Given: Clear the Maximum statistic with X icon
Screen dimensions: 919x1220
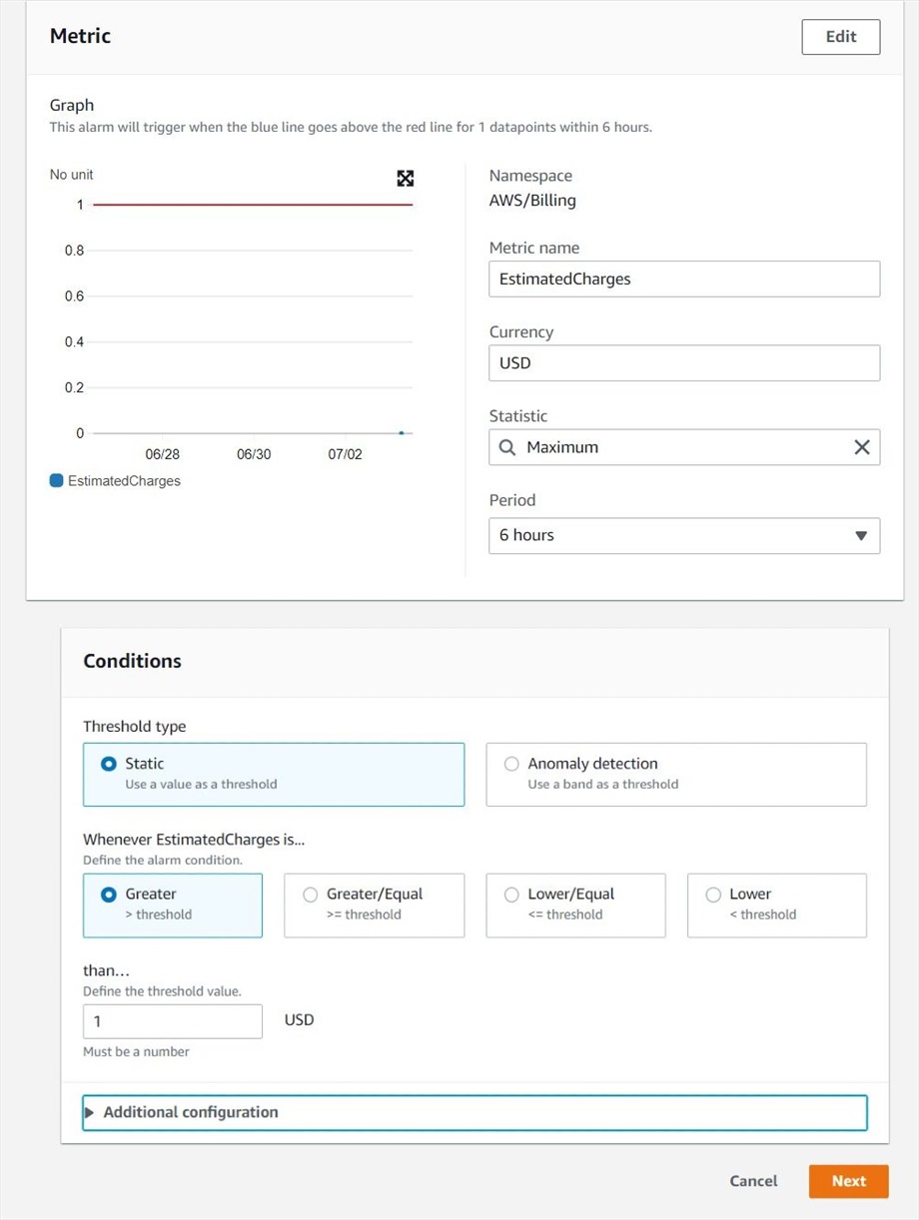Looking at the screenshot, I should tap(862, 447).
